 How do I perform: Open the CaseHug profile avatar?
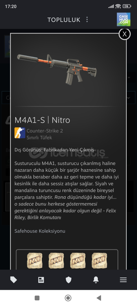click(124, 19)
